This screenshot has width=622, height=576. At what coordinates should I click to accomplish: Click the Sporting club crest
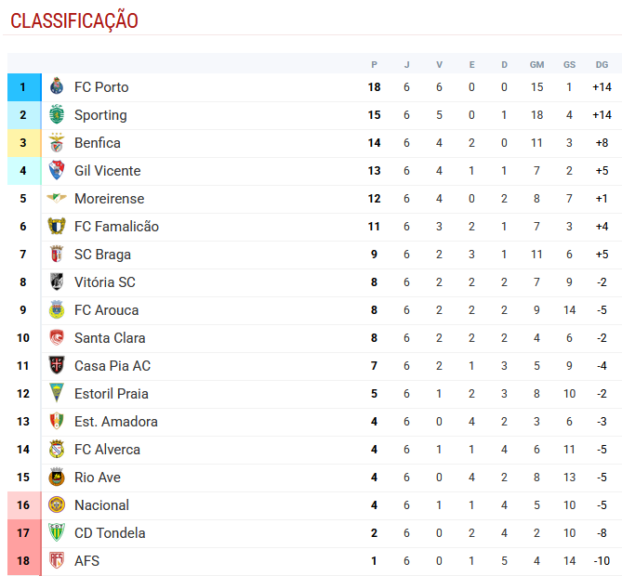[x=58, y=115]
